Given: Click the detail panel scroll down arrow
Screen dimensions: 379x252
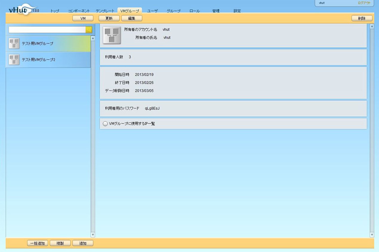Looking at the screenshot, I should point(372,234).
